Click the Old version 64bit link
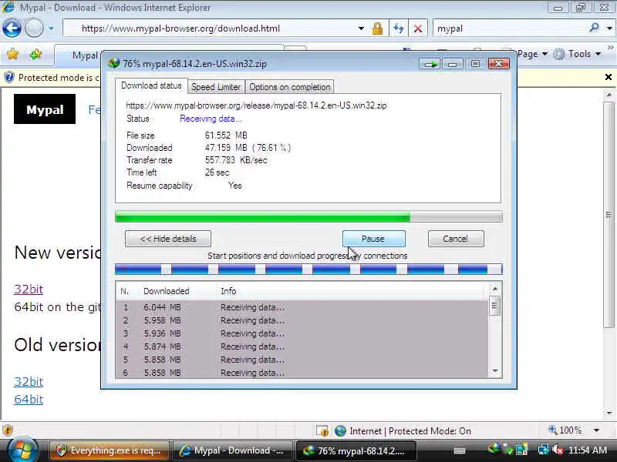The image size is (617, 462). pyautogui.click(x=29, y=399)
